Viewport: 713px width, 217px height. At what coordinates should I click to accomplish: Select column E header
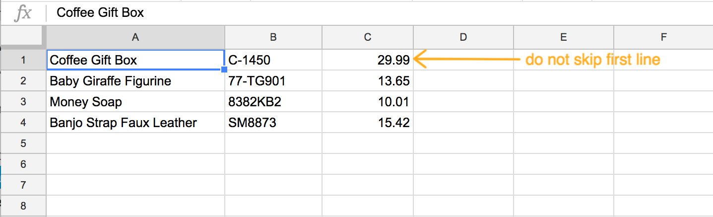(564, 37)
